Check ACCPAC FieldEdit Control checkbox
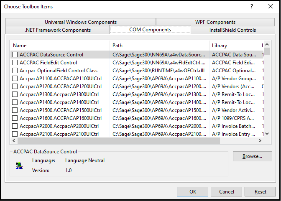The width and height of the screenshot is (281, 201). coord(15,63)
